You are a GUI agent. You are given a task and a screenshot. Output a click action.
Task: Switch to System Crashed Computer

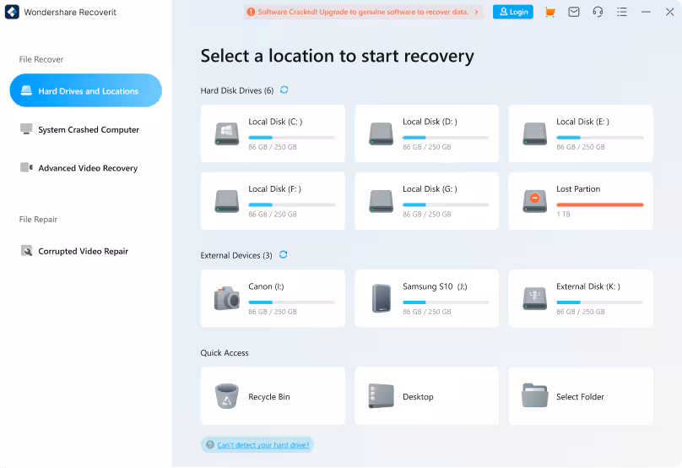coord(89,130)
